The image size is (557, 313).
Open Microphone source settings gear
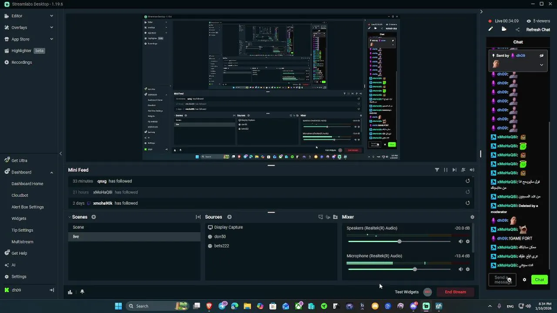[x=468, y=269]
